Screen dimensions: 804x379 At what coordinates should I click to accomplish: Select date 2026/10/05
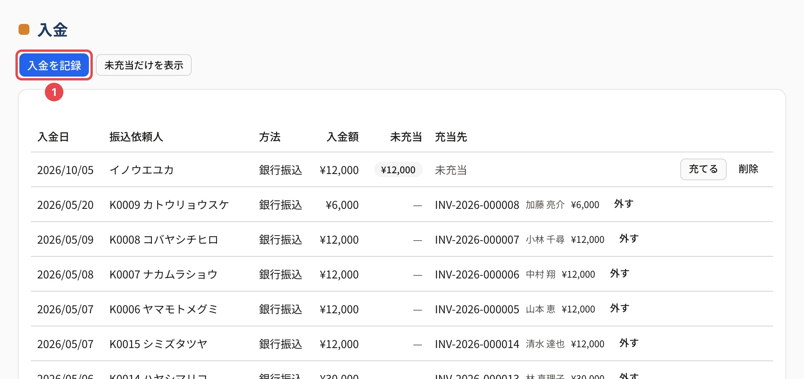coord(65,170)
